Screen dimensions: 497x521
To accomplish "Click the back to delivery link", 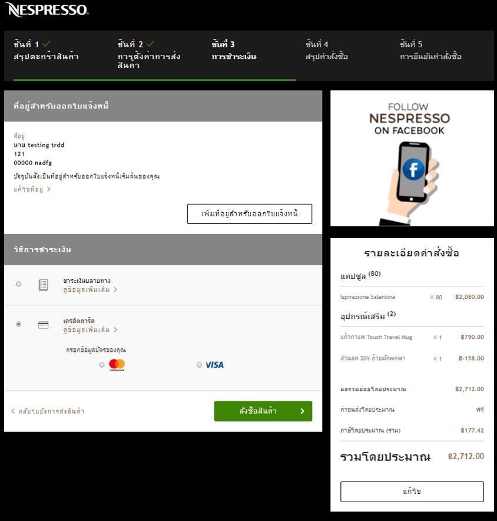I will pos(48,411).
